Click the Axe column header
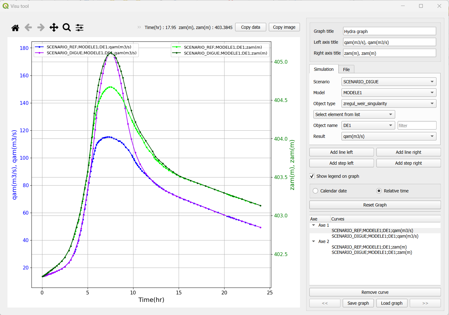449x315 pixels. coord(320,219)
